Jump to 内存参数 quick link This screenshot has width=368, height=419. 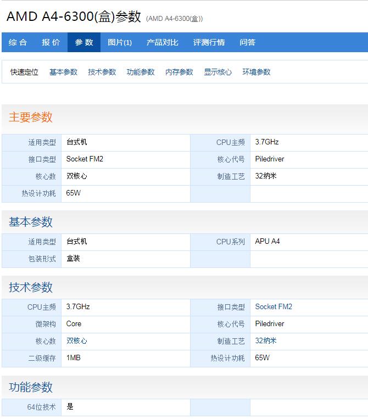tap(179, 72)
